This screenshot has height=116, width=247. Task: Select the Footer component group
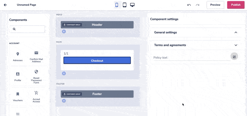[x=97, y=94]
